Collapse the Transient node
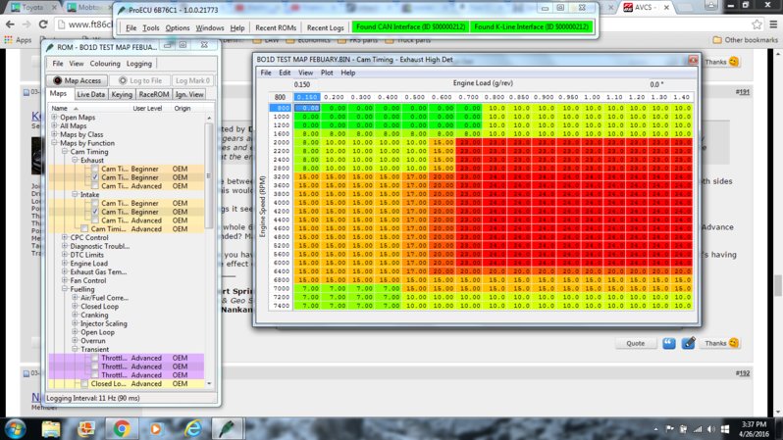 [x=75, y=349]
